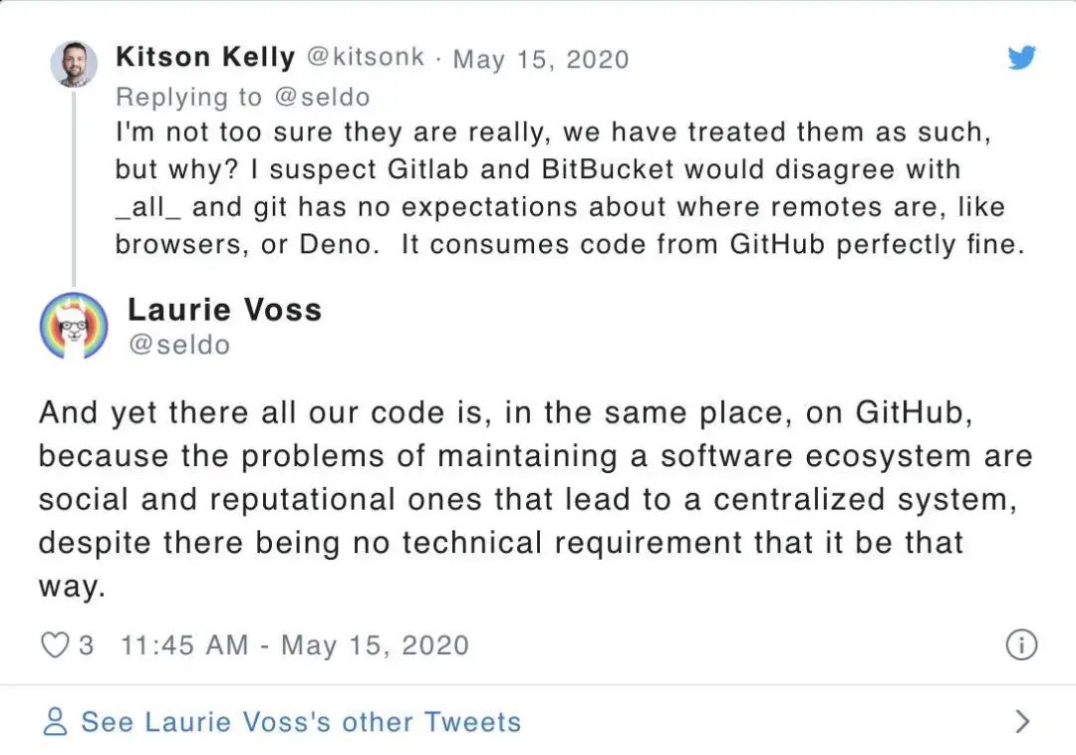This screenshot has width=1076, height=755.
Task: Click the person icon beside 'See Laurie Voss's'
Action: (x=56, y=721)
